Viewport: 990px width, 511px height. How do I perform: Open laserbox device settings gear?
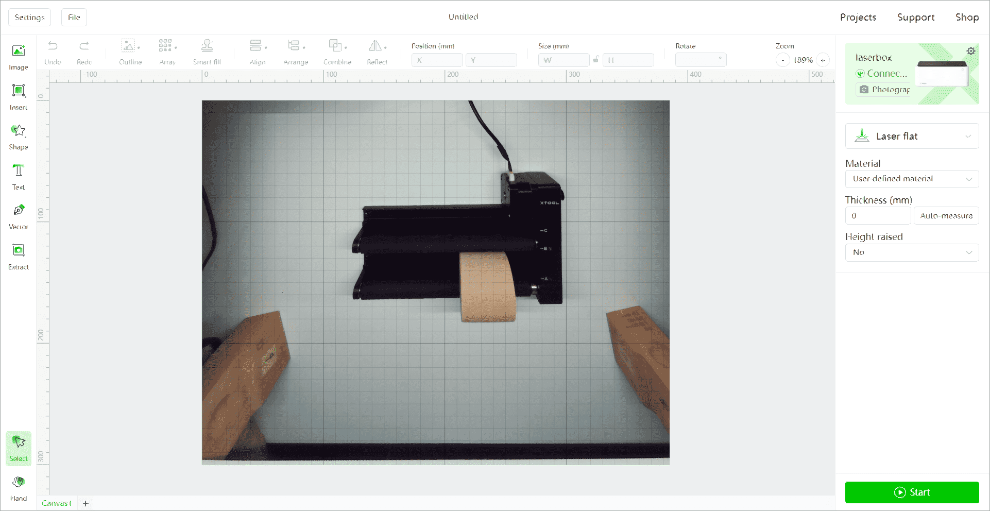point(970,51)
